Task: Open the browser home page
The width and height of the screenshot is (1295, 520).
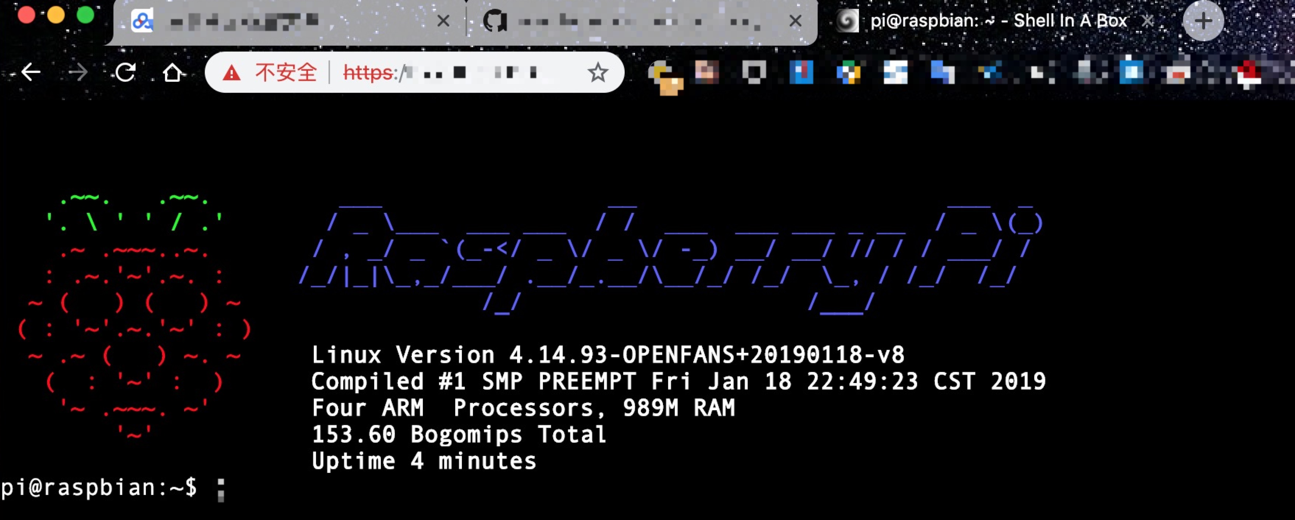Action: point(172,73)
